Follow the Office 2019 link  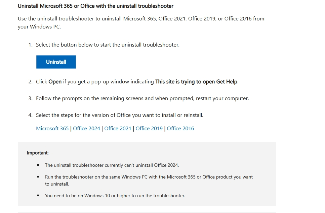click(x=149, y=129)
